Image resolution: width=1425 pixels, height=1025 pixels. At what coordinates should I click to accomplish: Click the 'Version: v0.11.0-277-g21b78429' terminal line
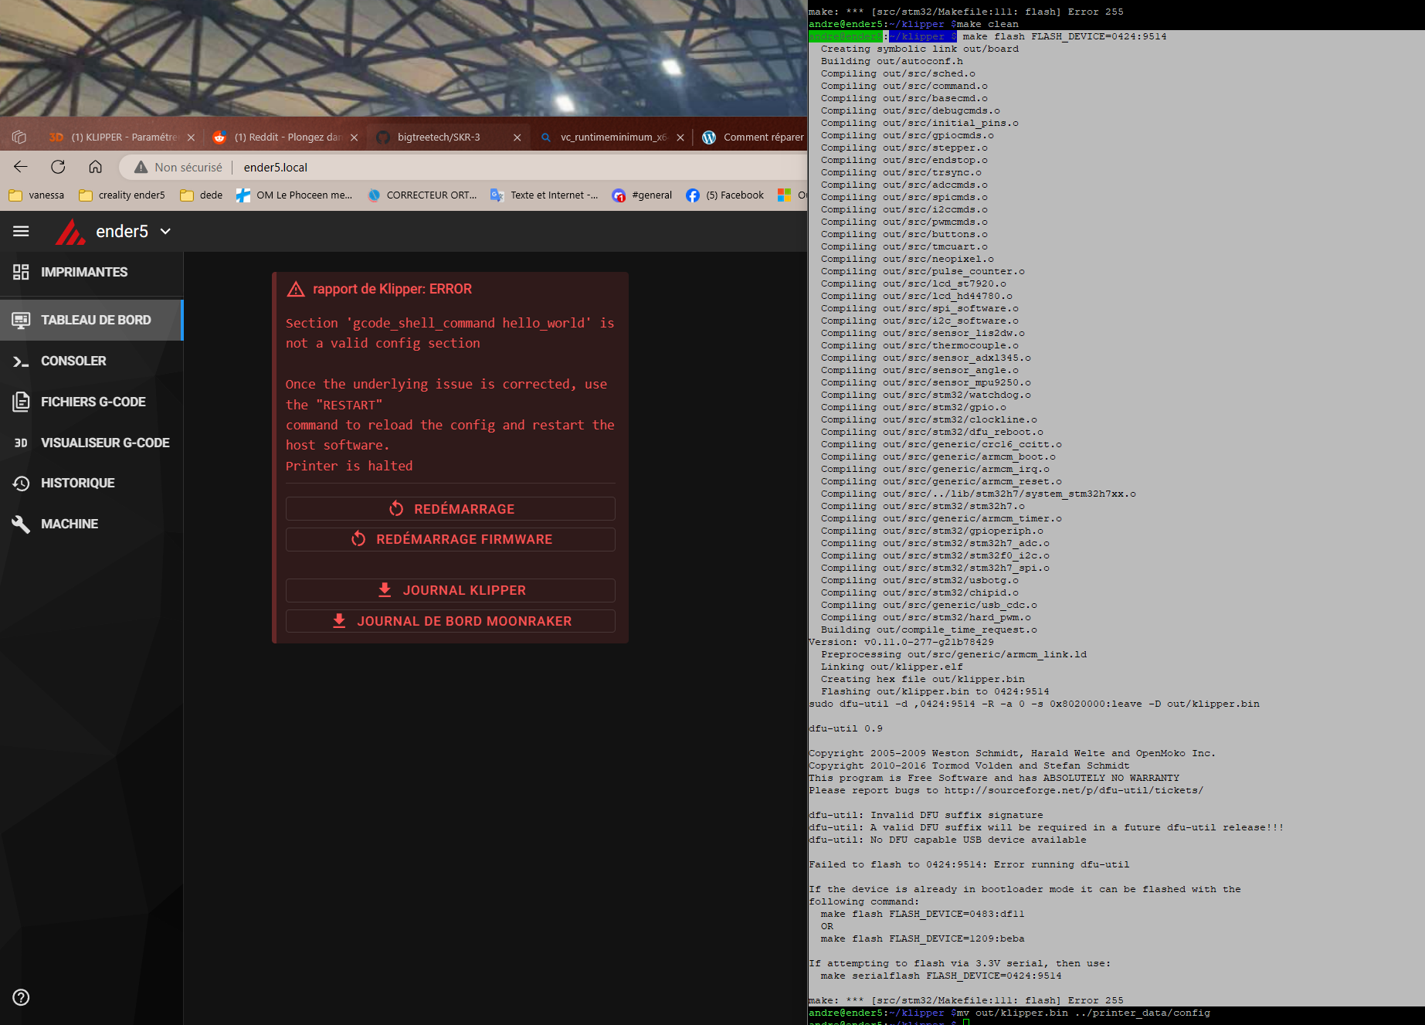901,642
